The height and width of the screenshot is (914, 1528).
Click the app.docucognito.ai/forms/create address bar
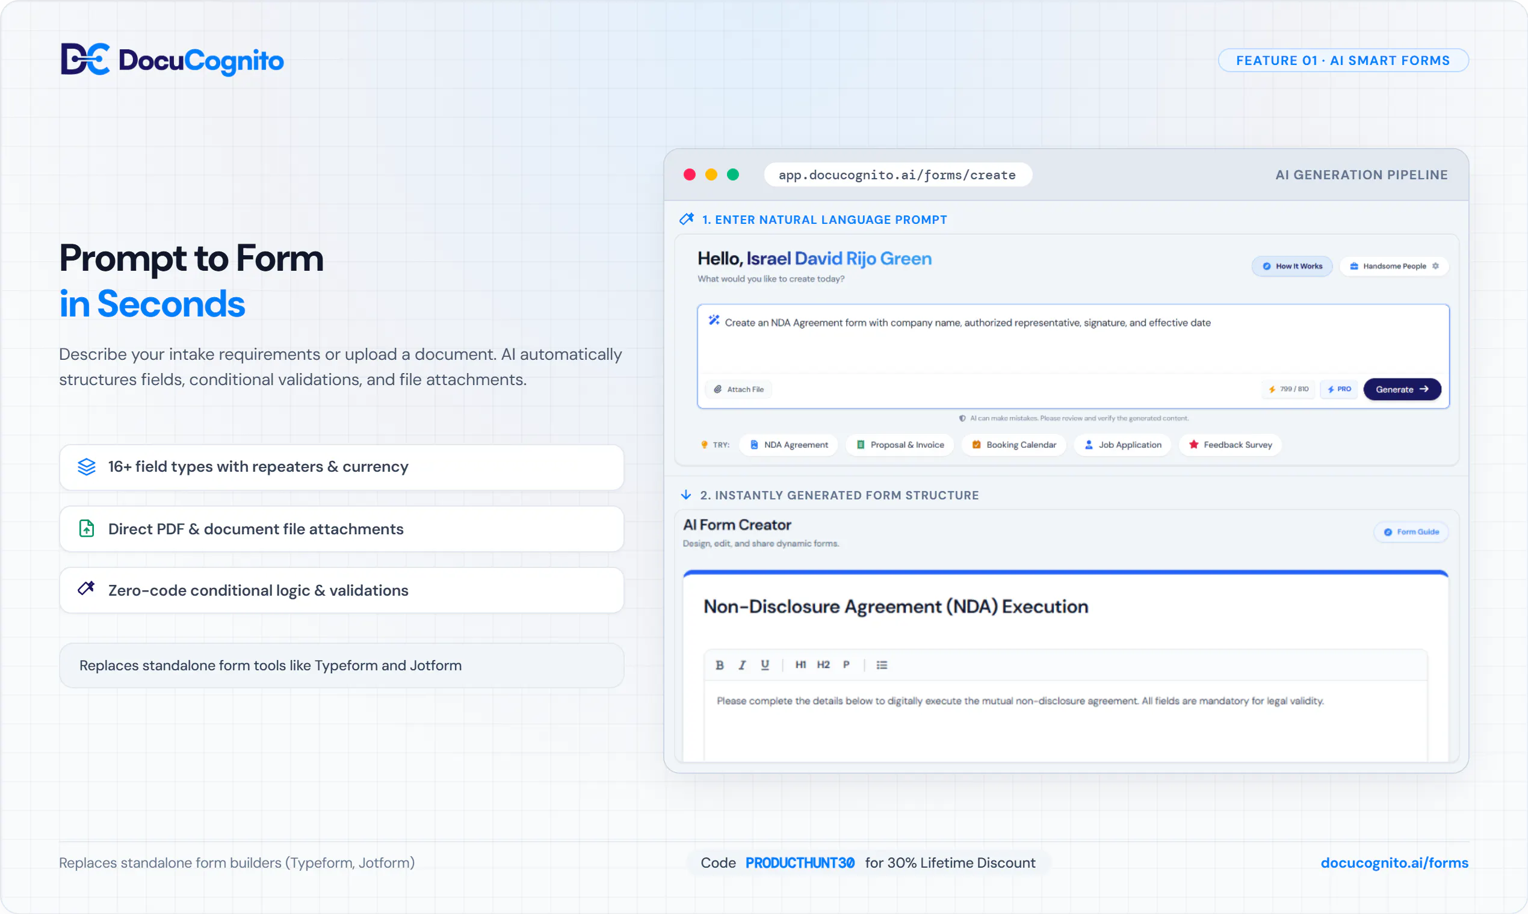[898, 175]
